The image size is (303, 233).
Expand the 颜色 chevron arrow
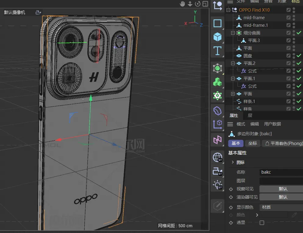click(257, 215)
